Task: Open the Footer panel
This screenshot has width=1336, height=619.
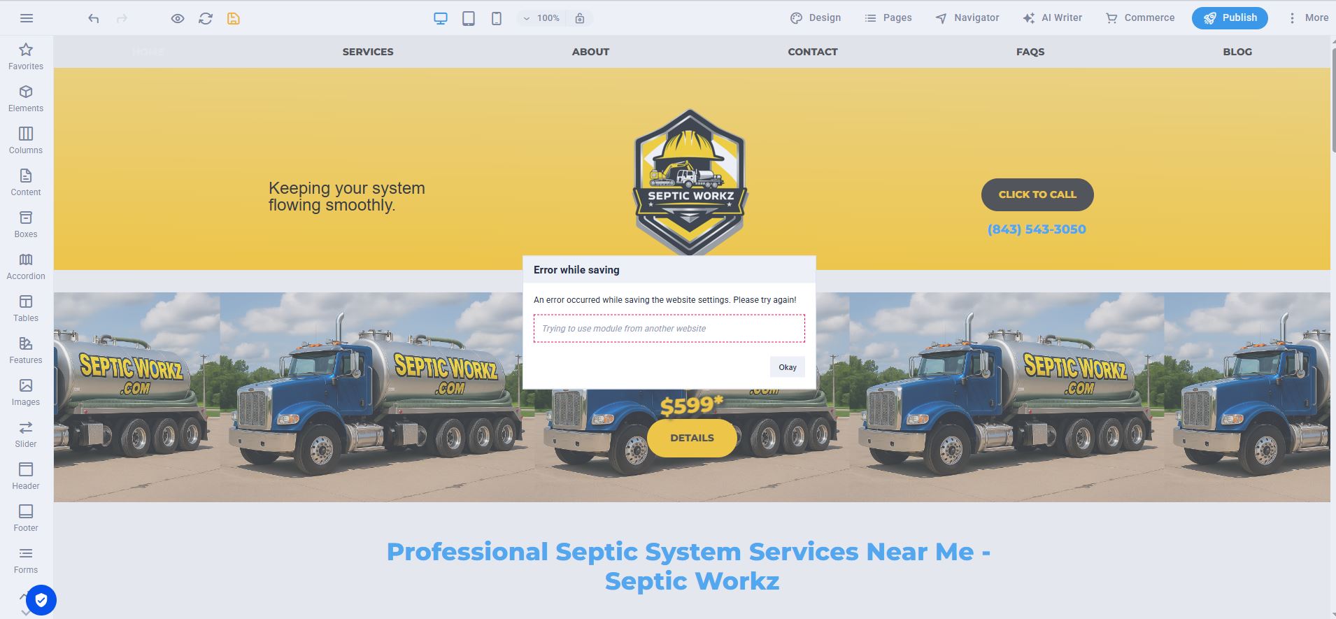Action: point(26,518)
